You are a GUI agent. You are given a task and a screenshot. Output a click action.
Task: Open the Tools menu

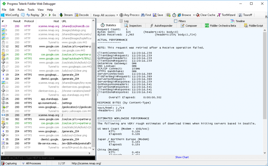pyautogui.click(x=31, y=10)
